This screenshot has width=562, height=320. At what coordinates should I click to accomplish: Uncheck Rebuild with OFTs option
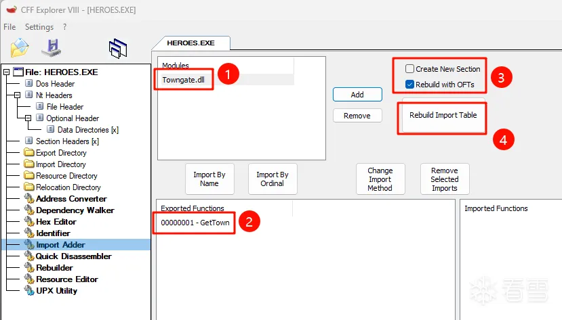pos(409,85)
